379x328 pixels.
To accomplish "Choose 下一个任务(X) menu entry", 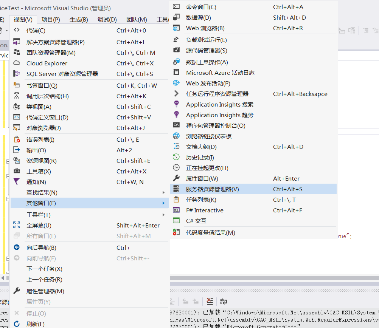I will (89, 269).
